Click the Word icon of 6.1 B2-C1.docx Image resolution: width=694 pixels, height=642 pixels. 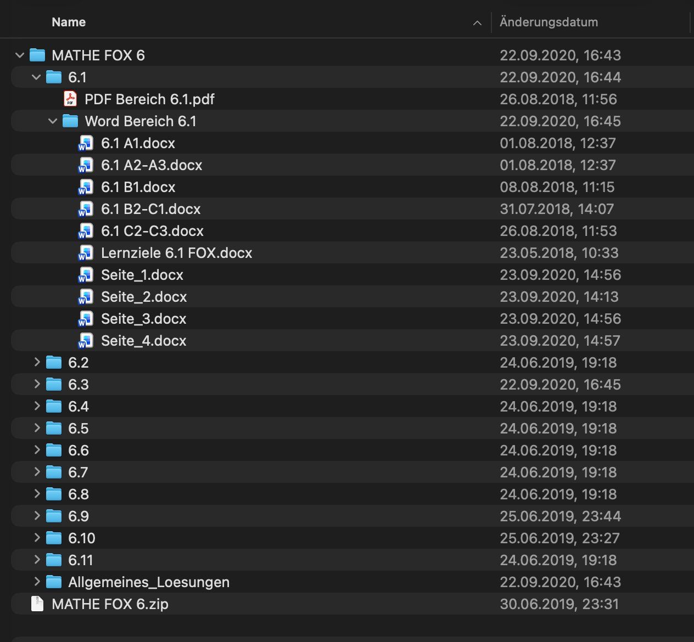[x=86, y=209]
